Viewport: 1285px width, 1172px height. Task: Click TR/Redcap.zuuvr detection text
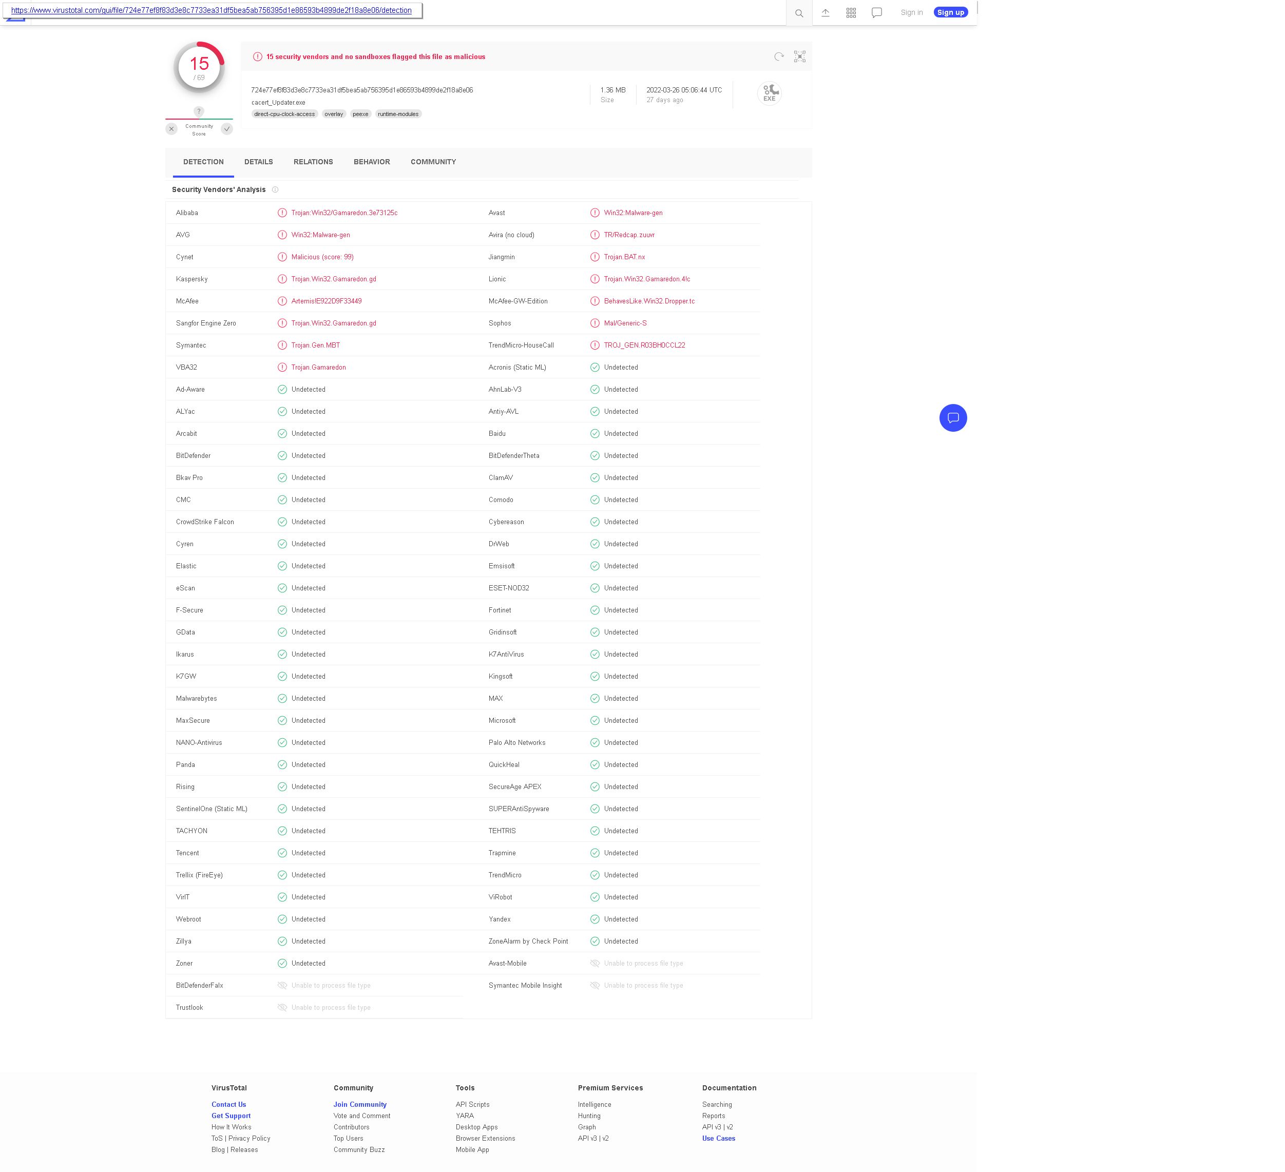[x=629, y=235]
